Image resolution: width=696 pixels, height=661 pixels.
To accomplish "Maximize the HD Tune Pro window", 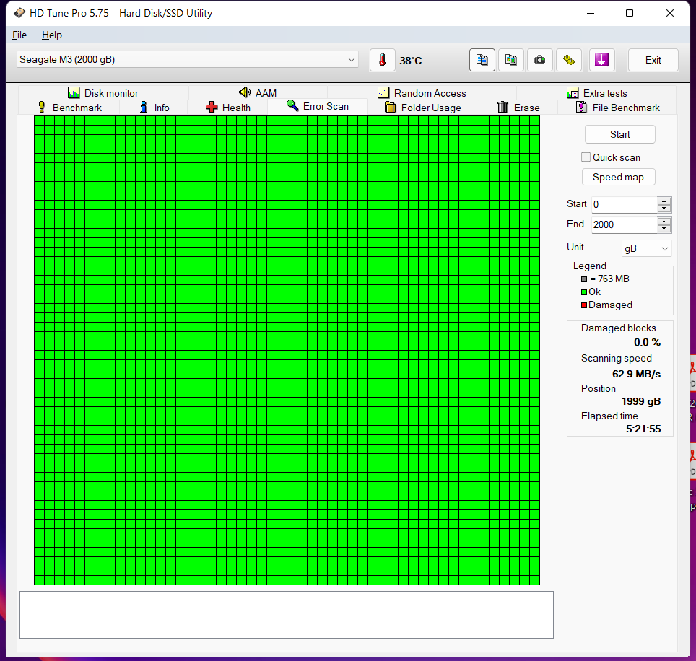I will pos(630,13).
